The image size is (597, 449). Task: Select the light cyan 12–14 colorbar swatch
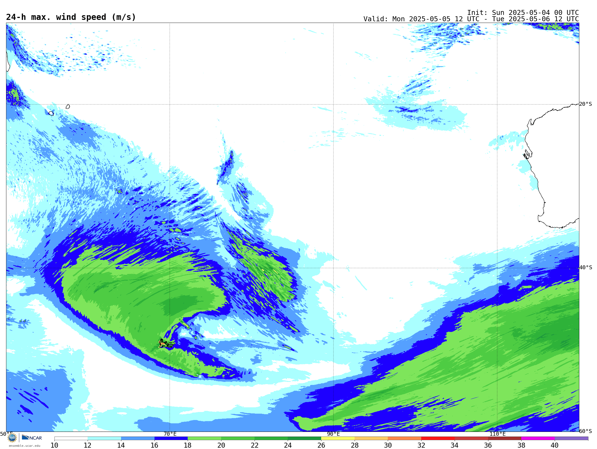tap(104, 439)
